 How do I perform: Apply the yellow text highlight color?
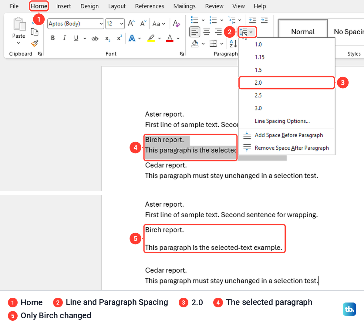151,38
